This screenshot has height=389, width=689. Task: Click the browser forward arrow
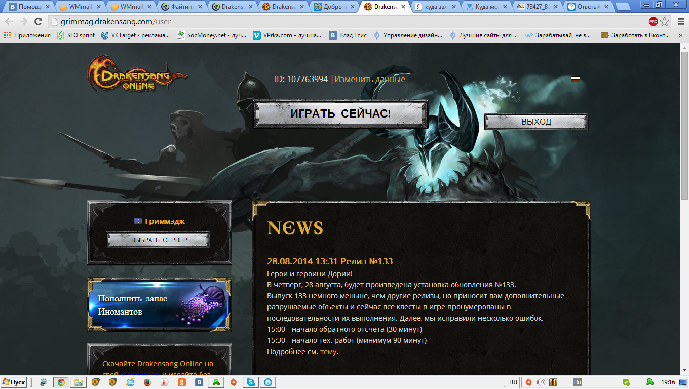(23, 21)
